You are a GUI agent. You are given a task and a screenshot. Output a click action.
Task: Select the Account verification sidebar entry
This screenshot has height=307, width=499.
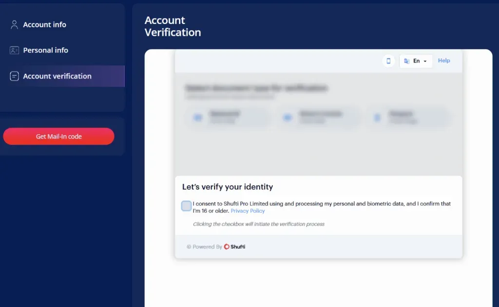(57, 76)
